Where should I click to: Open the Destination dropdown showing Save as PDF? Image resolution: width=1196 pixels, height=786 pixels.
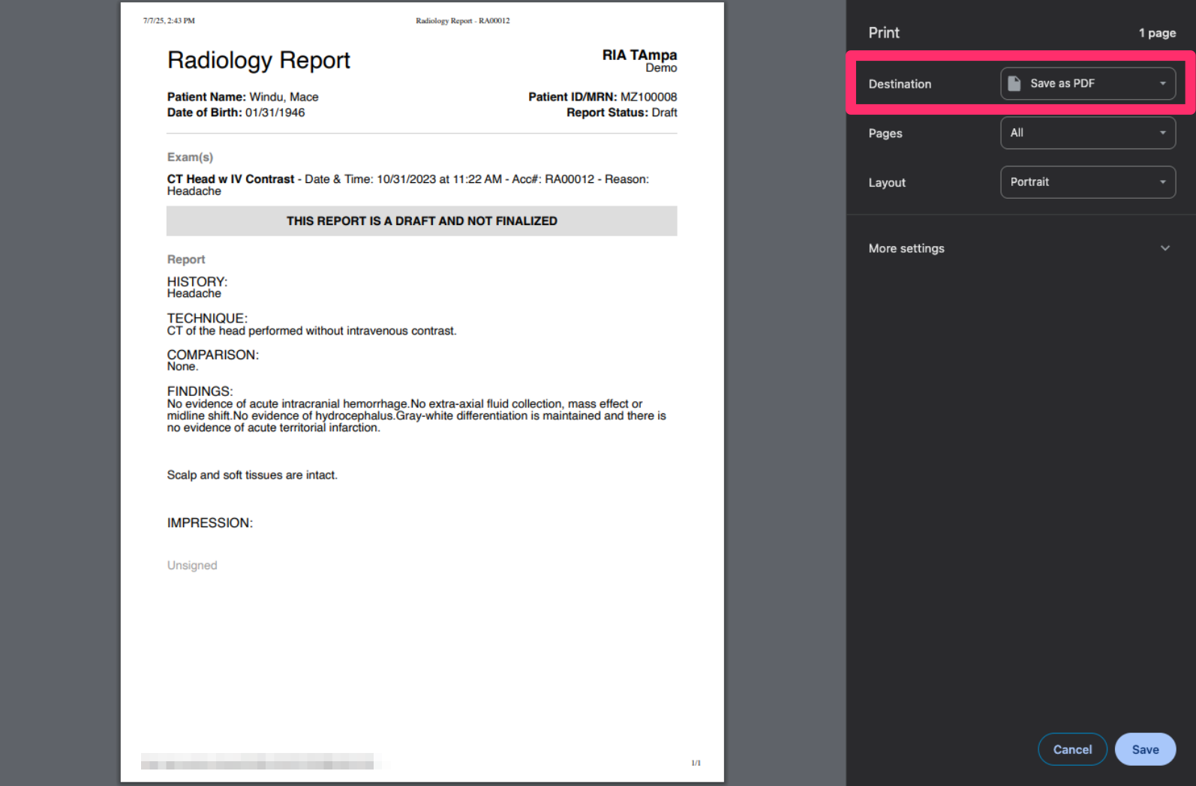click(x=1087, y=83)
